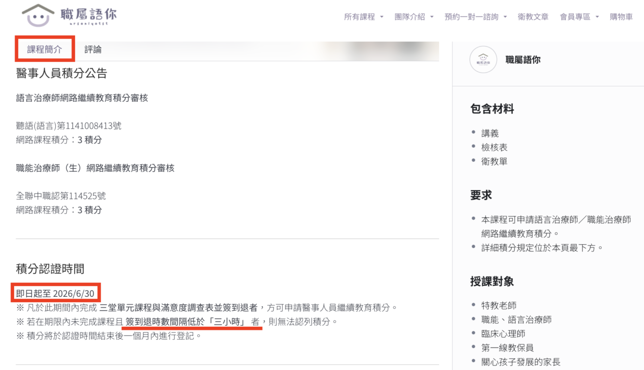
Task: Click the 職屬語你 logo in the header
Action: 69,16
